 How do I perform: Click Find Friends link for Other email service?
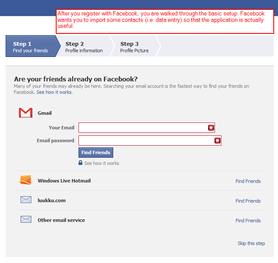pyautogui.click(x=248, y=221)
